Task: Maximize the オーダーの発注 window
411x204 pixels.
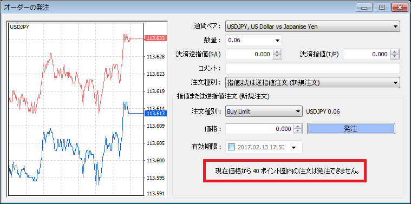Action: (x=382, y=8)
